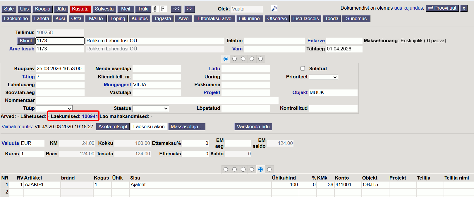Go to next document with >> button

click(189, 9)
